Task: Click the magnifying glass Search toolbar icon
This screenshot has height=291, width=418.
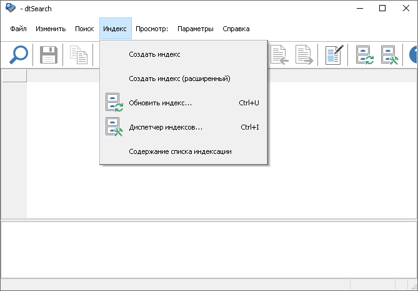Action: click(x=18, y=55)
